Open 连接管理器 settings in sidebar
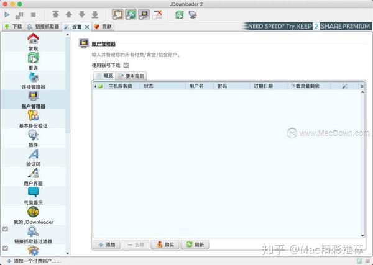The image size is (373, 265). pos(33,81)
